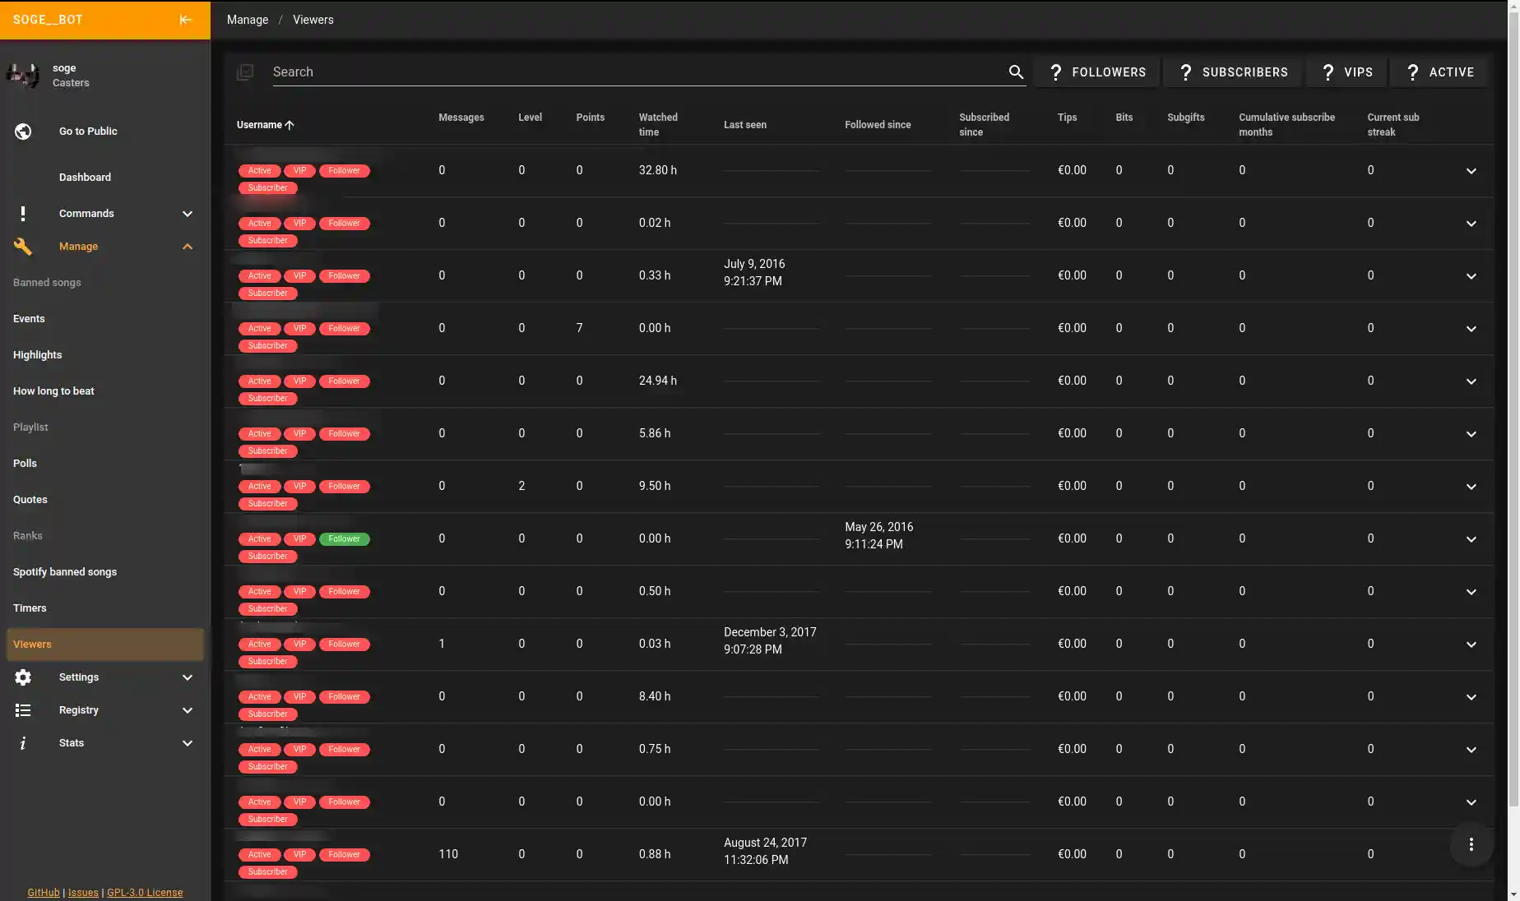Open the three-dot floating action menu
This screenshot has width=1520, height=901.
[x=1471, y=844]
